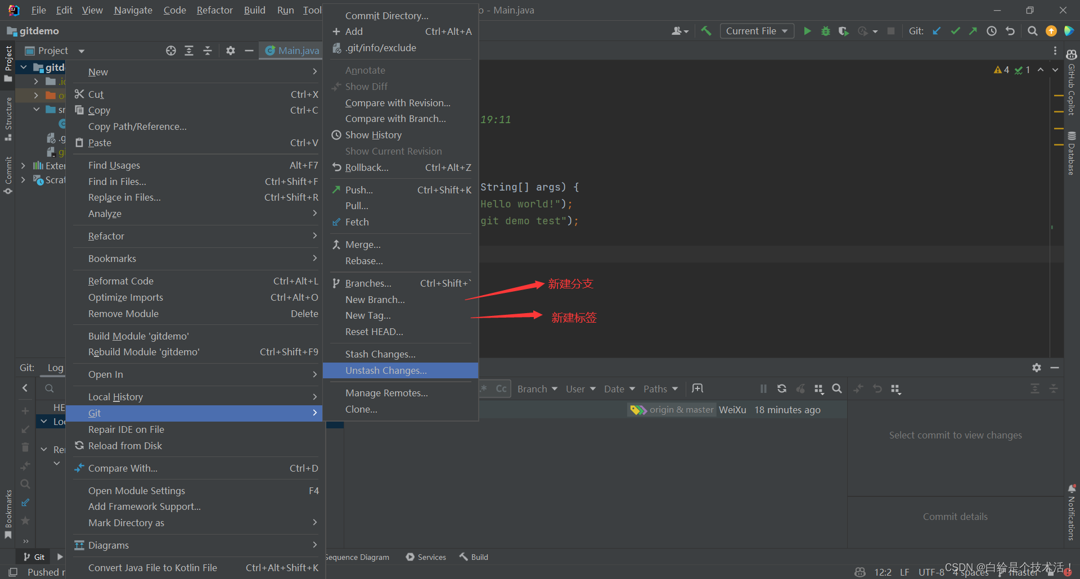The height and width of the screenshot is (579, 1080).
Task: Toggle the Commit tool window stripe button
Action: [8, 175]
